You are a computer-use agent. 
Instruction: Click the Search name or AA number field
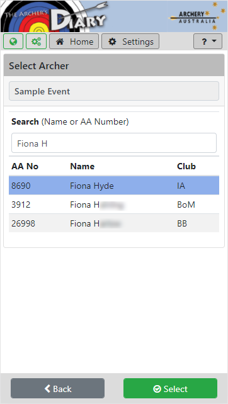tap(114, 143)
